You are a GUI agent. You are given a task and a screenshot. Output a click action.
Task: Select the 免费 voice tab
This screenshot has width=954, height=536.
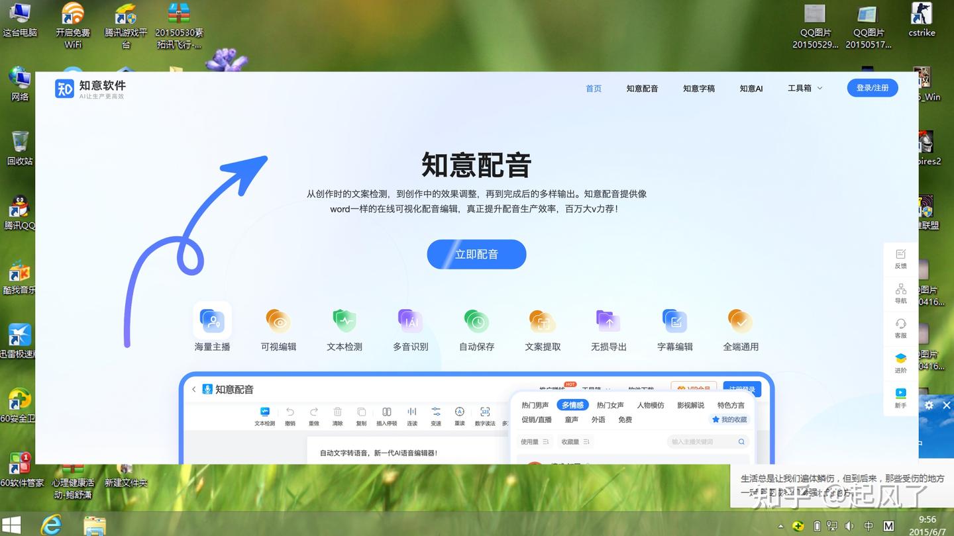point(625,420)
